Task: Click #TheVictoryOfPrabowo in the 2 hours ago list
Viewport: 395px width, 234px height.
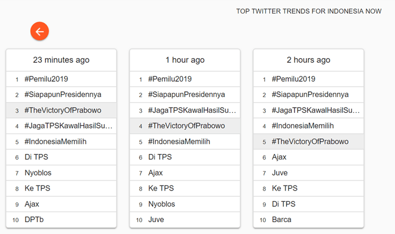Action: point(310,142)
